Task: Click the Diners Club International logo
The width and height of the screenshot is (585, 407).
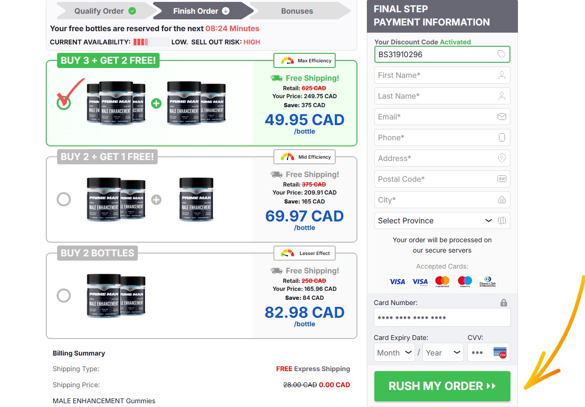Action: 488,282
